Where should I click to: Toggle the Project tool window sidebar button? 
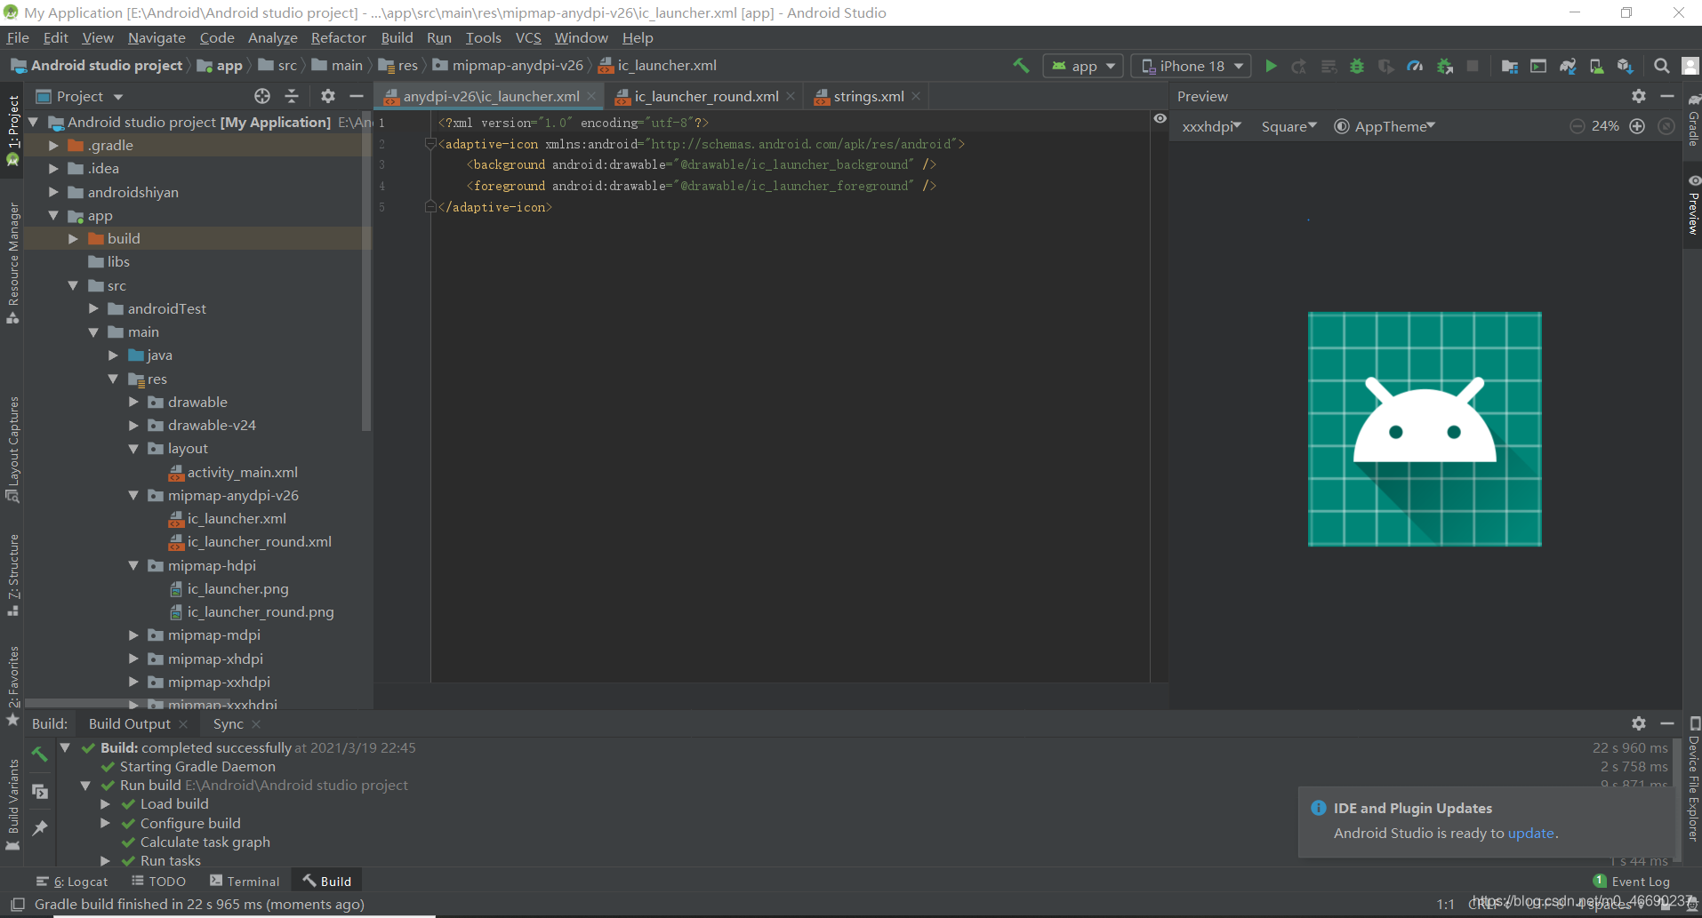(x=12, y=130)
